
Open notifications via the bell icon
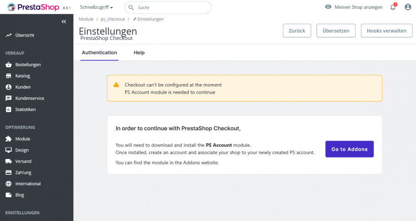[x=393, y=7]
